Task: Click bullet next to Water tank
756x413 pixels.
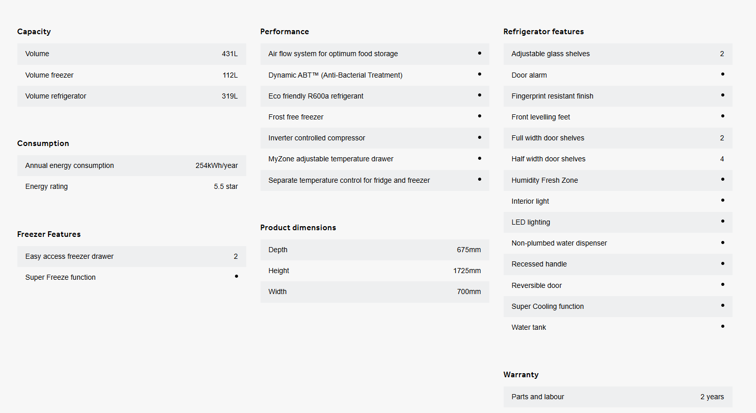Action: (x=722, y=326)
